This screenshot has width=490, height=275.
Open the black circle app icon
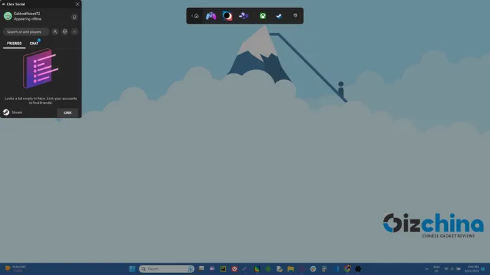(x=227, y=16)
